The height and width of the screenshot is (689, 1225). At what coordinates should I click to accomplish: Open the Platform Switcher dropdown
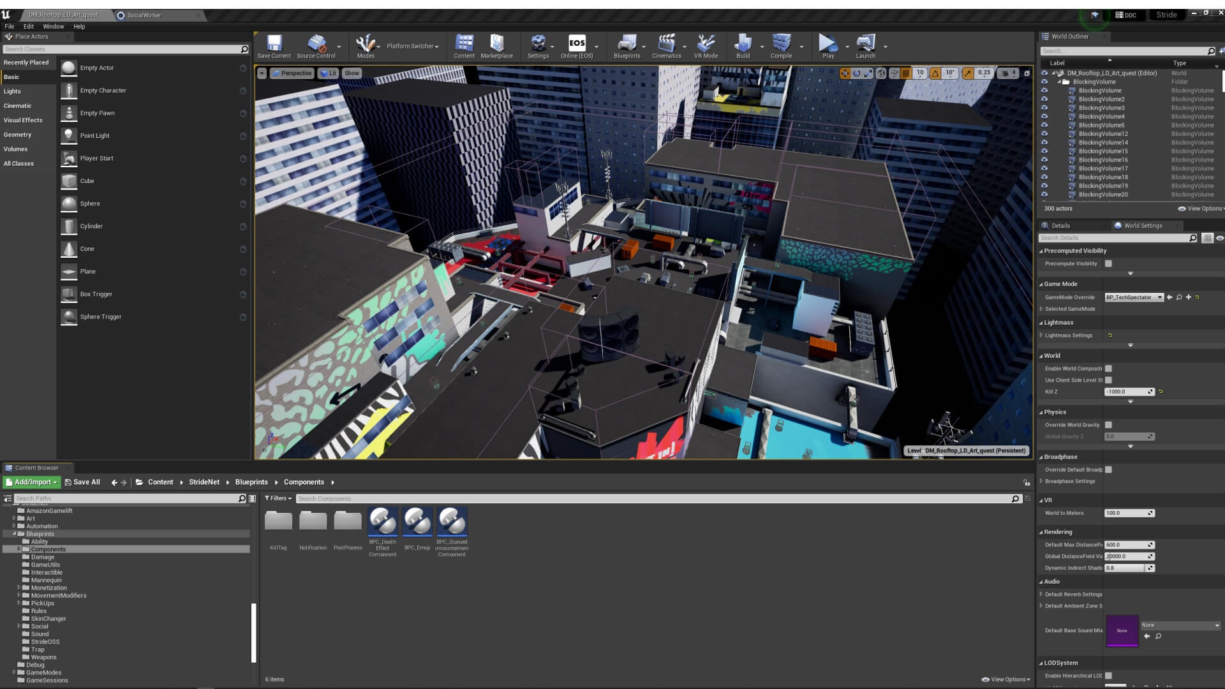pos(412,46)
